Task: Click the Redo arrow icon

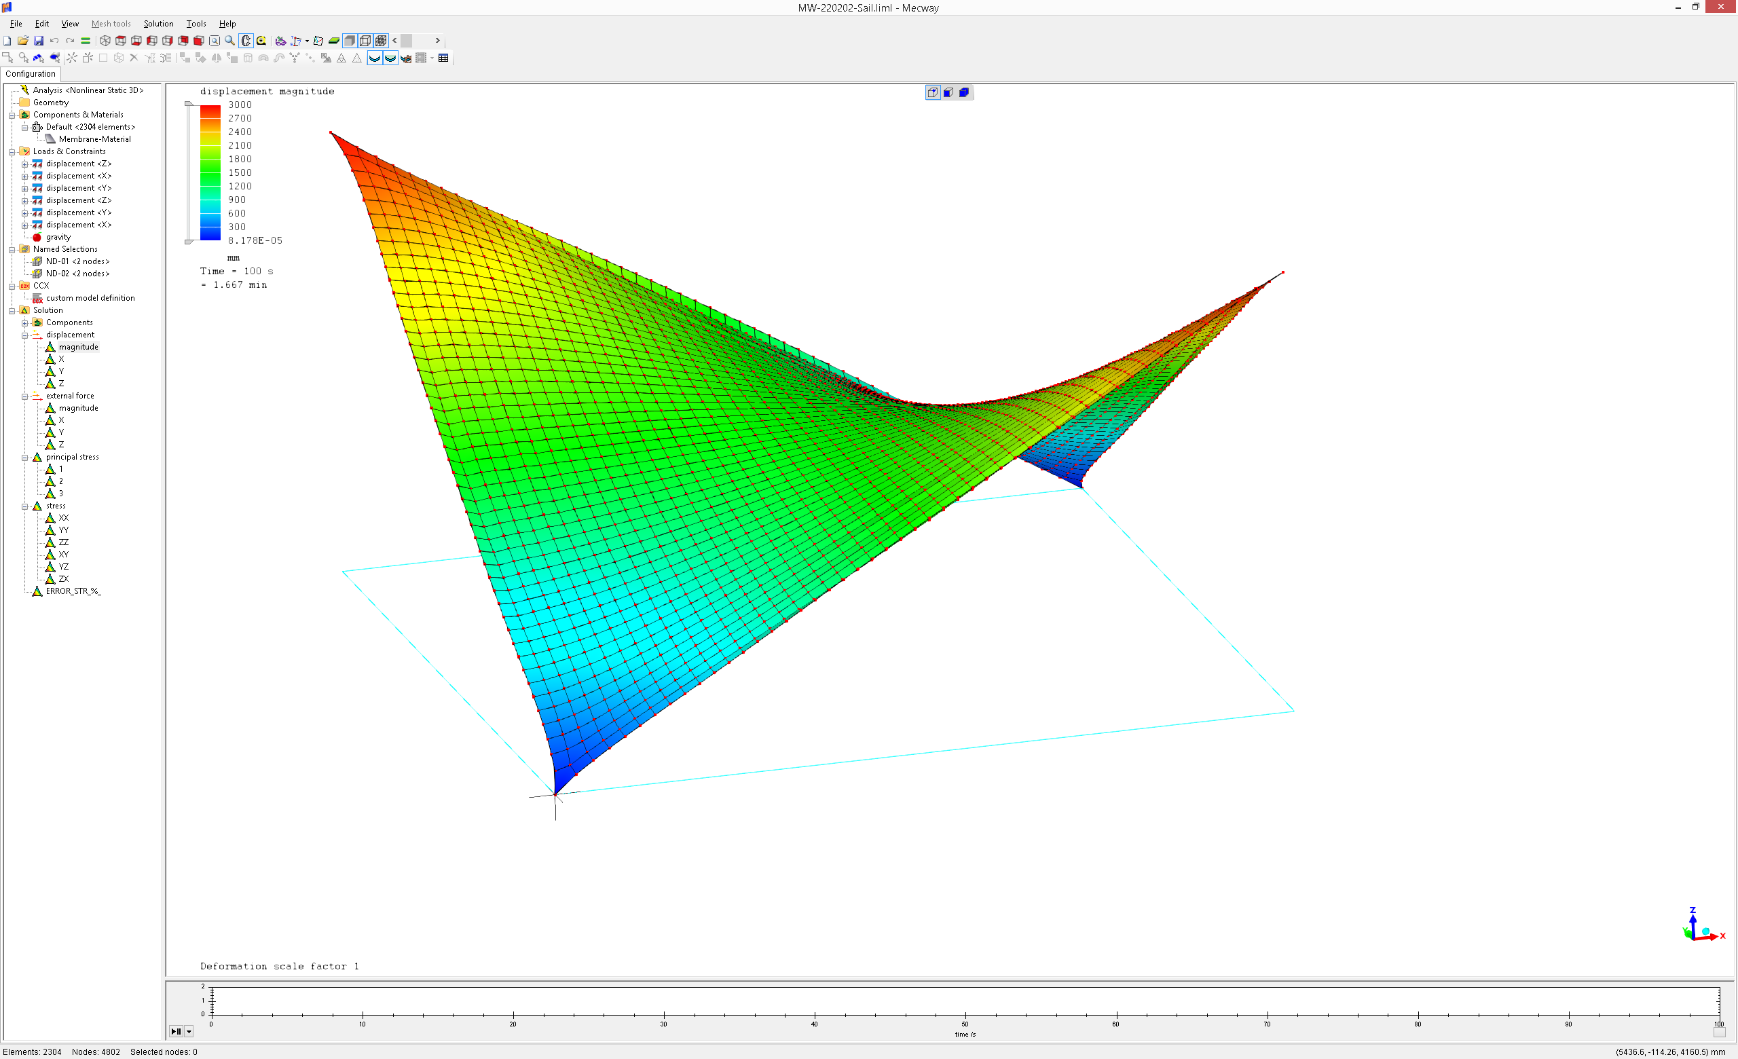Action: (x=70, y=41)
